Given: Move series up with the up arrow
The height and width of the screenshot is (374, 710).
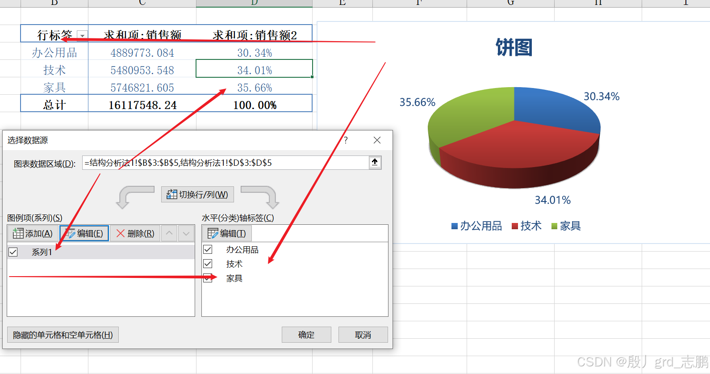Looking at the screenshot, I should pos(169,233).
